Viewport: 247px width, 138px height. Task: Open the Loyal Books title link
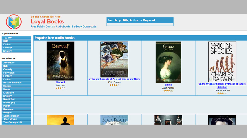click(x=47, y=21)
